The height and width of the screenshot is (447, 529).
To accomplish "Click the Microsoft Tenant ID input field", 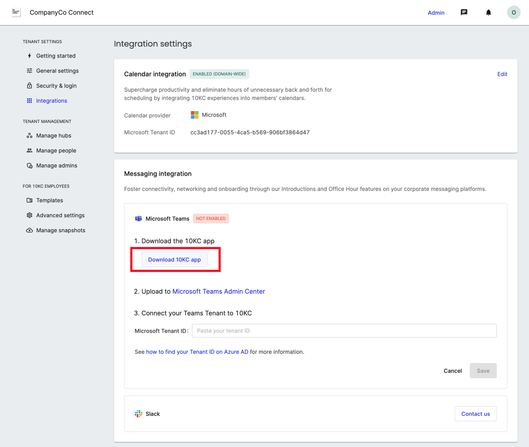I will pos(344,330).
